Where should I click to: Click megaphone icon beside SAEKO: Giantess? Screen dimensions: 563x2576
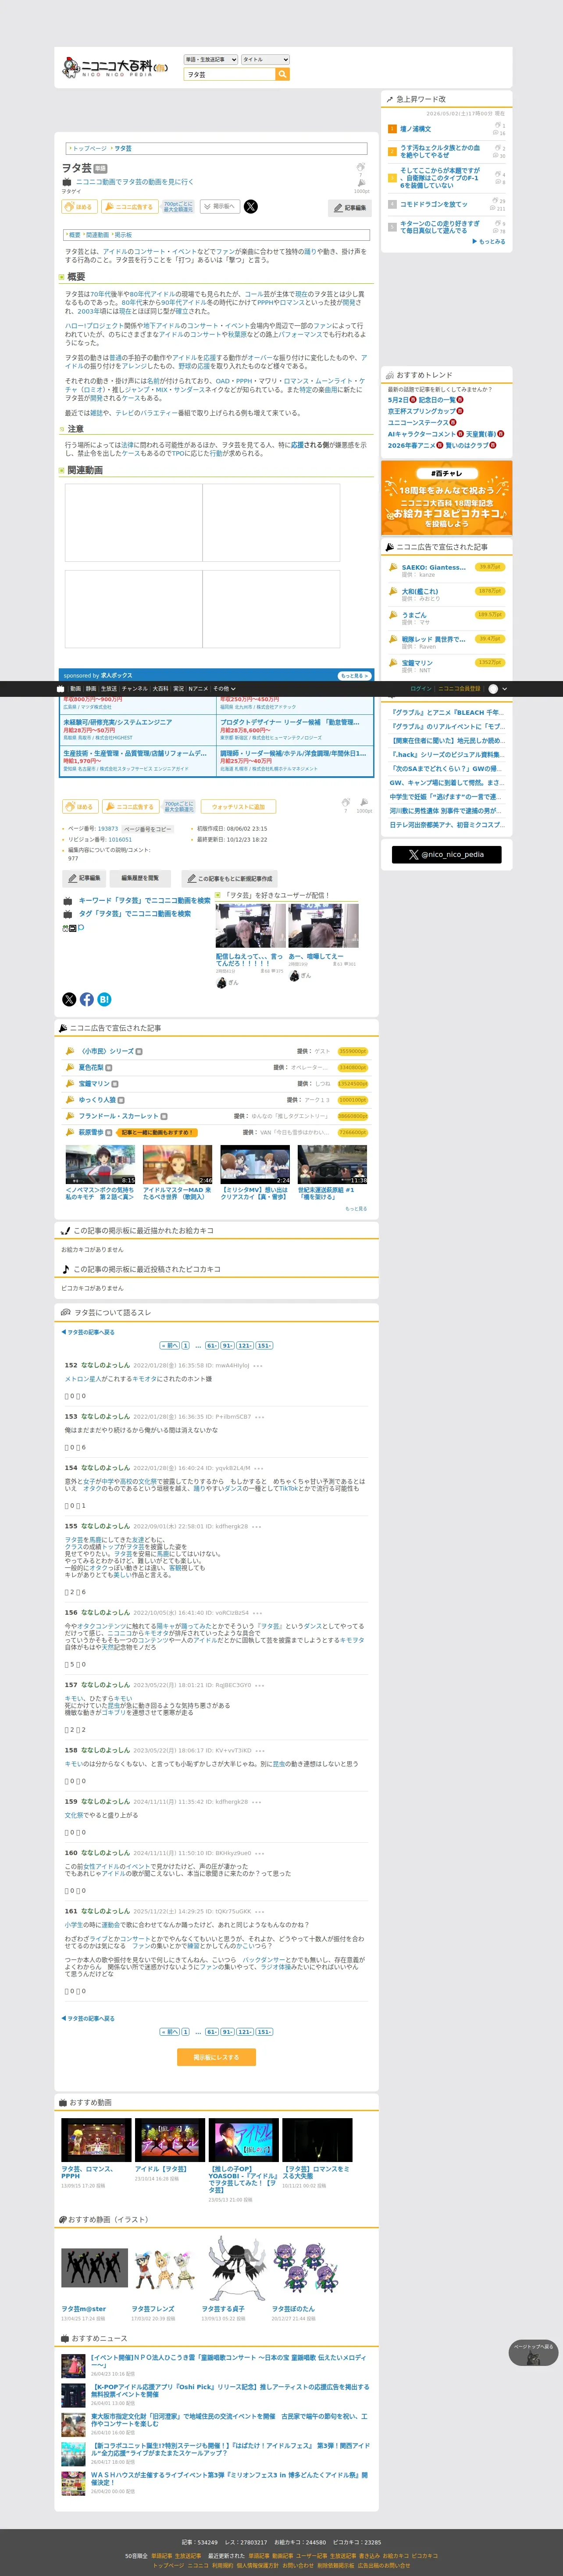pyautogui.click(x=393, y=567)
